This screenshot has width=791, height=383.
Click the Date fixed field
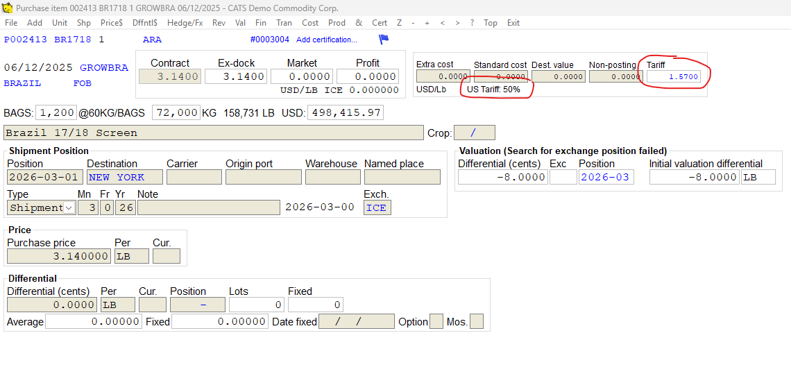click(357, 321)
